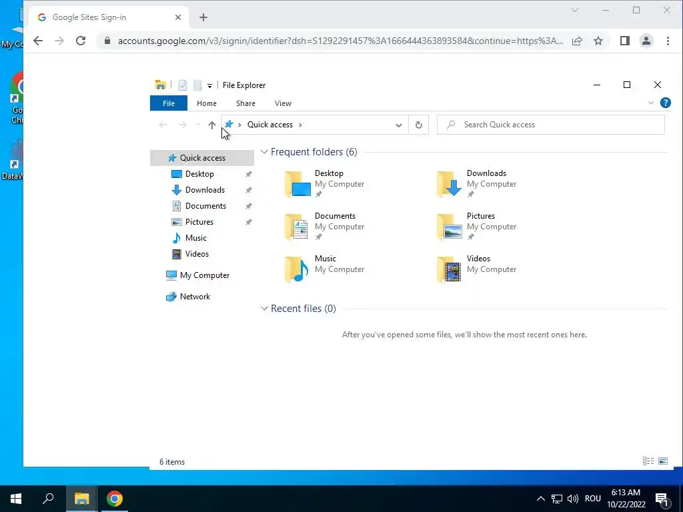Viewport: 683px width, 512px height.
Task: Open taskbar search magnifier
Action: 48,498
